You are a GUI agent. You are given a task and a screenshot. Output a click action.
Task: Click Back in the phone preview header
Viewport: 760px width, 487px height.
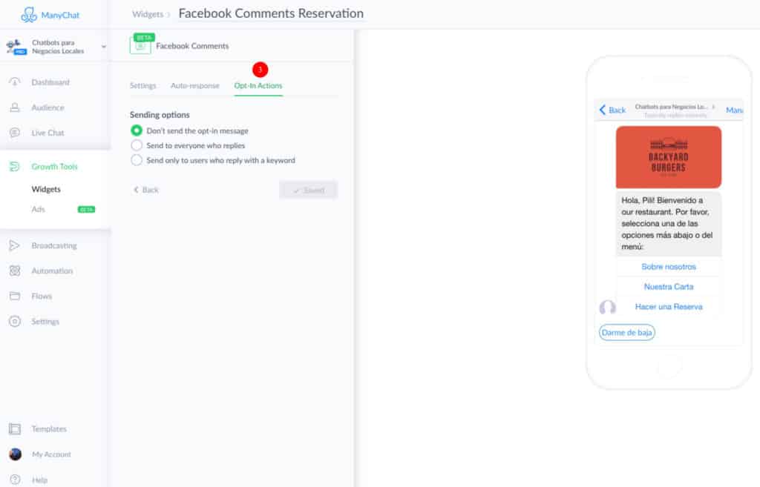(x=612, y=110)
